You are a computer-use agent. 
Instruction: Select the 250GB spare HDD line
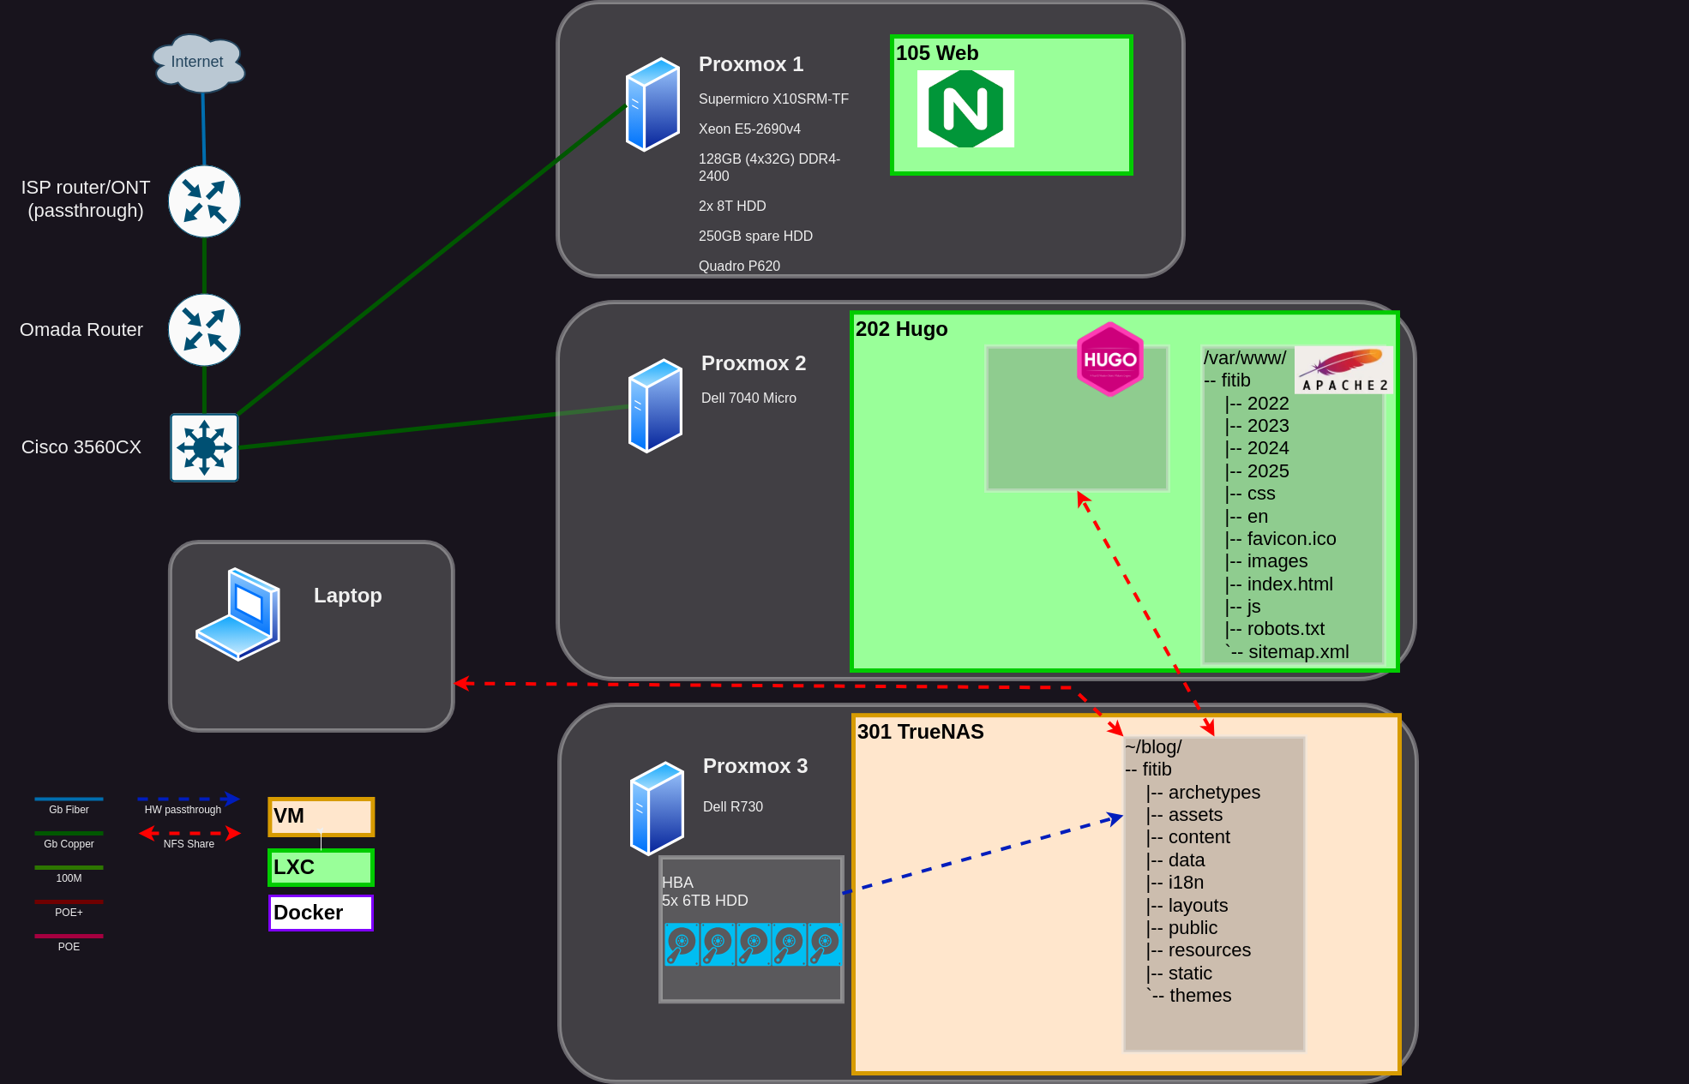[x=755, y=237]
